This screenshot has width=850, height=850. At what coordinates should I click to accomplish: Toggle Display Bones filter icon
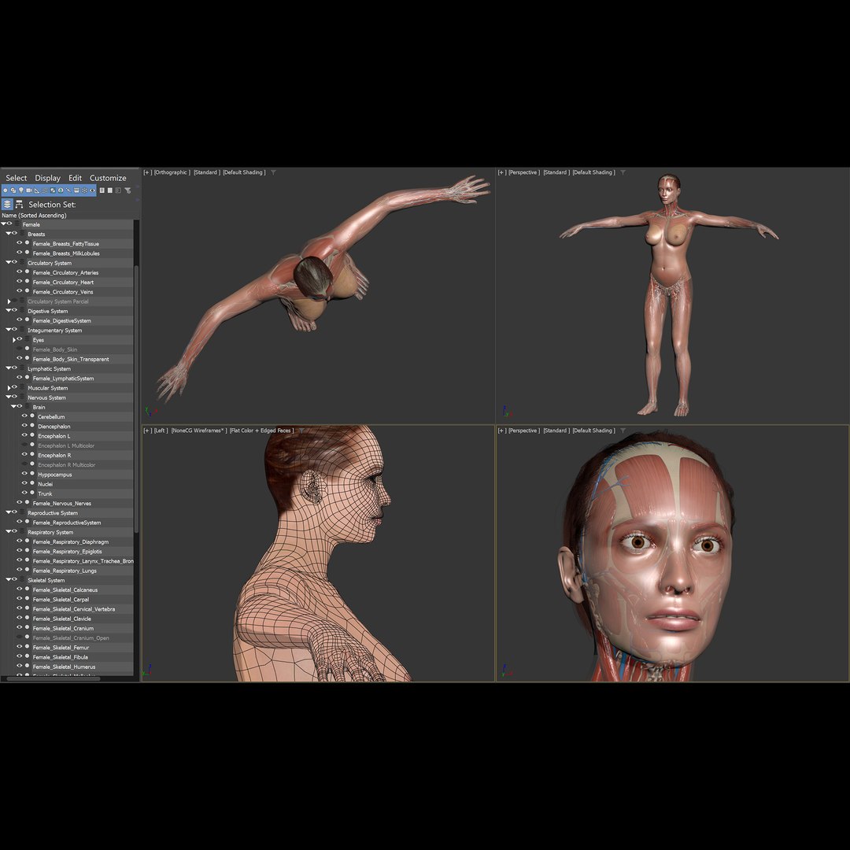tap(68, 190)
